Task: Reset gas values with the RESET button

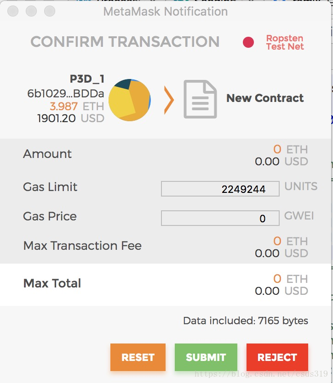Action: click(138, 357)
